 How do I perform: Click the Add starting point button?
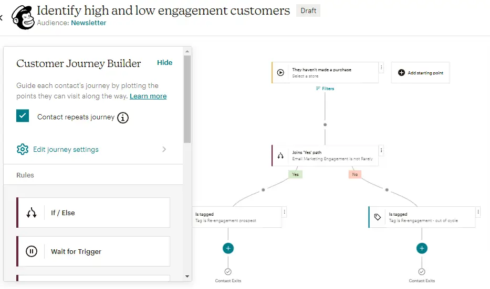tap(420, 73)
